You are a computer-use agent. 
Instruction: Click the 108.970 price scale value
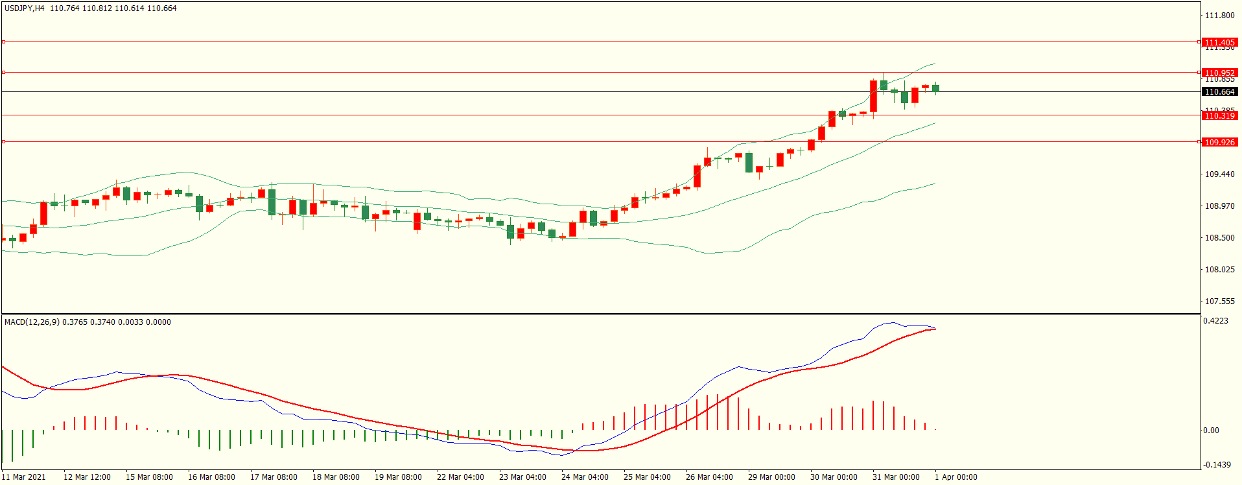(x=1219, y=206)
